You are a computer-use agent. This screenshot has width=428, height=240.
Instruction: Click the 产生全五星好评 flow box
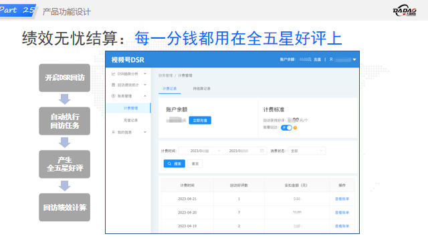64,164
